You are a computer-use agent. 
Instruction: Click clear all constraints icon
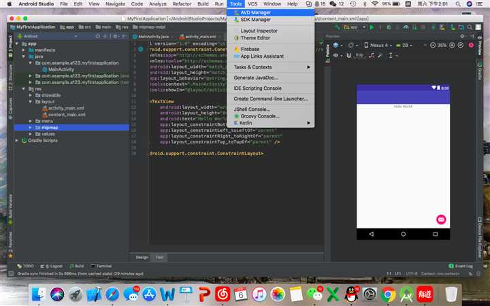(372, 55)
